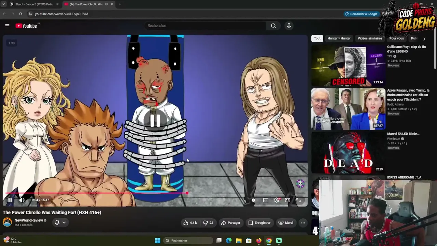Image resolution: width=437 pixels, height=246 pixels.
Task: Open Task View on the taskbar
Action: [x=219, y=241]
